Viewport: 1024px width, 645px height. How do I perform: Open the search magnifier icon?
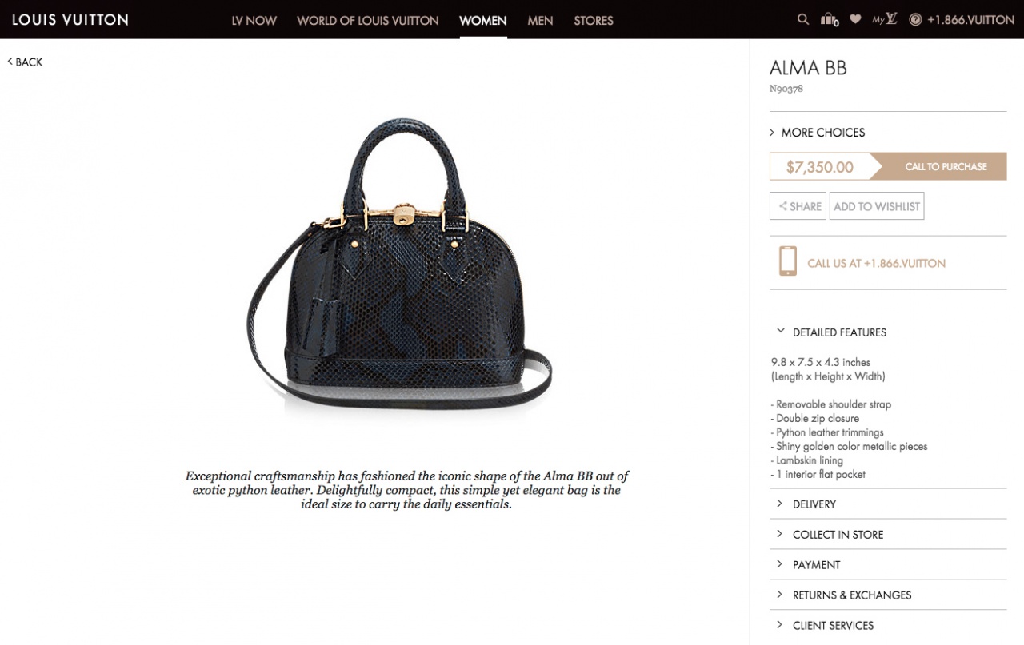coord(802,19)
